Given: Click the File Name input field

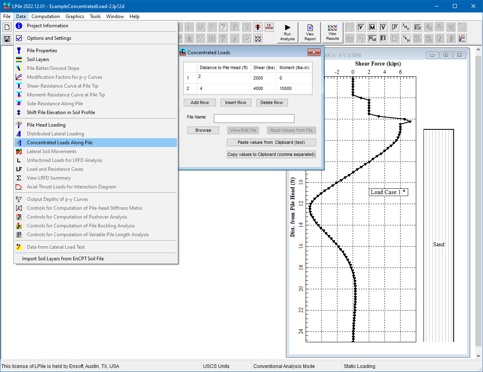Looking at the screenshot, I should pos(254,119).
